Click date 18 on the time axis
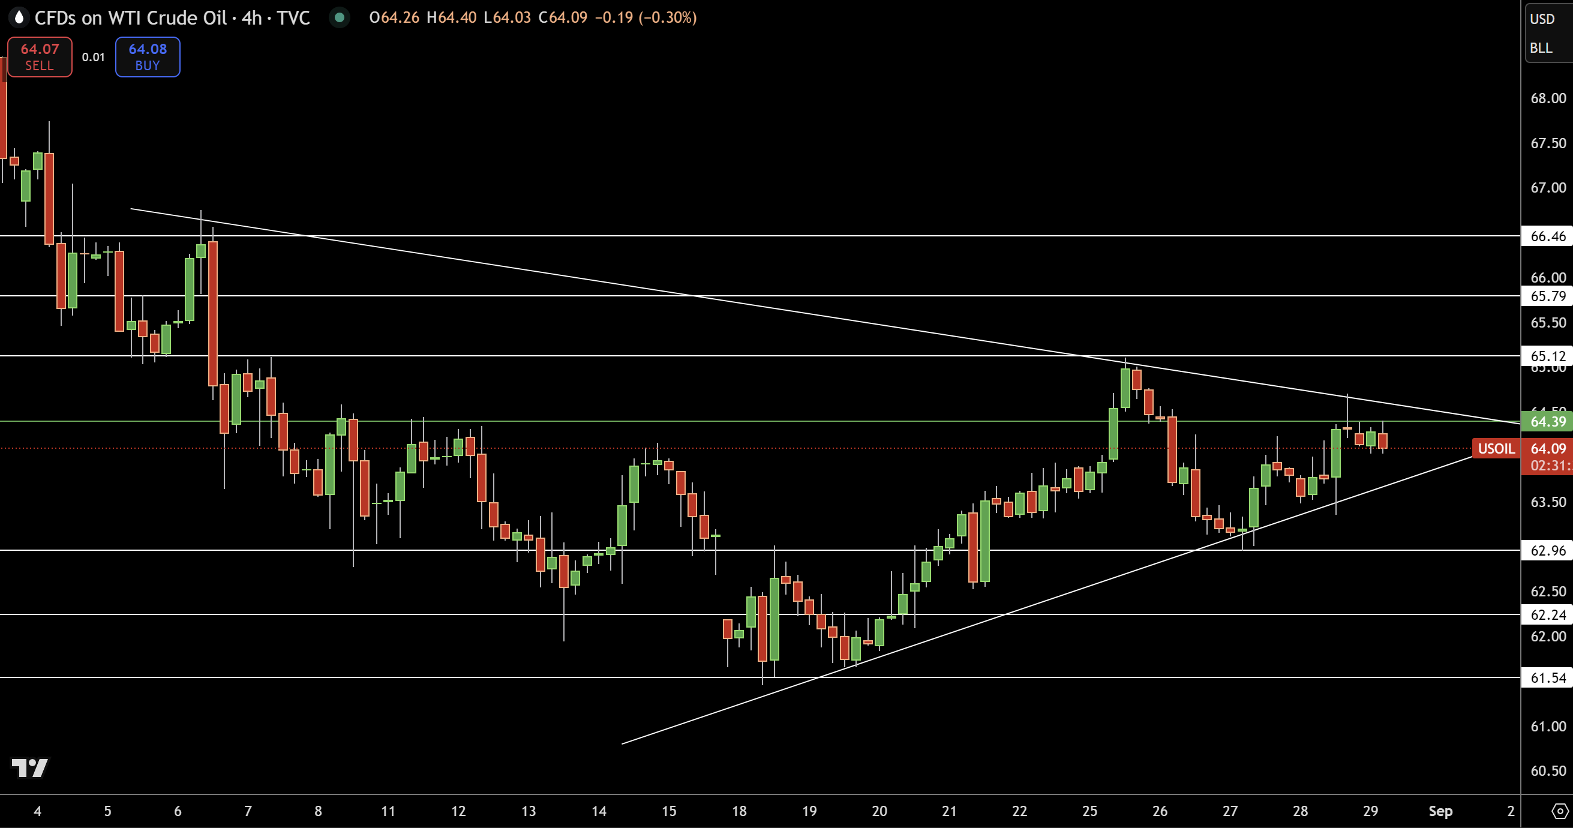This screenshot has width=1573, height=828. click(x=739, y=812)
